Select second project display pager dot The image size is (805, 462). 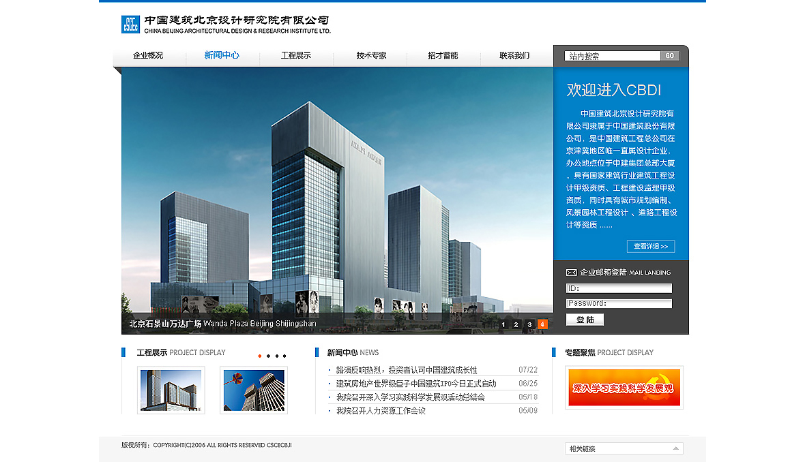click(x=269, y=356)
